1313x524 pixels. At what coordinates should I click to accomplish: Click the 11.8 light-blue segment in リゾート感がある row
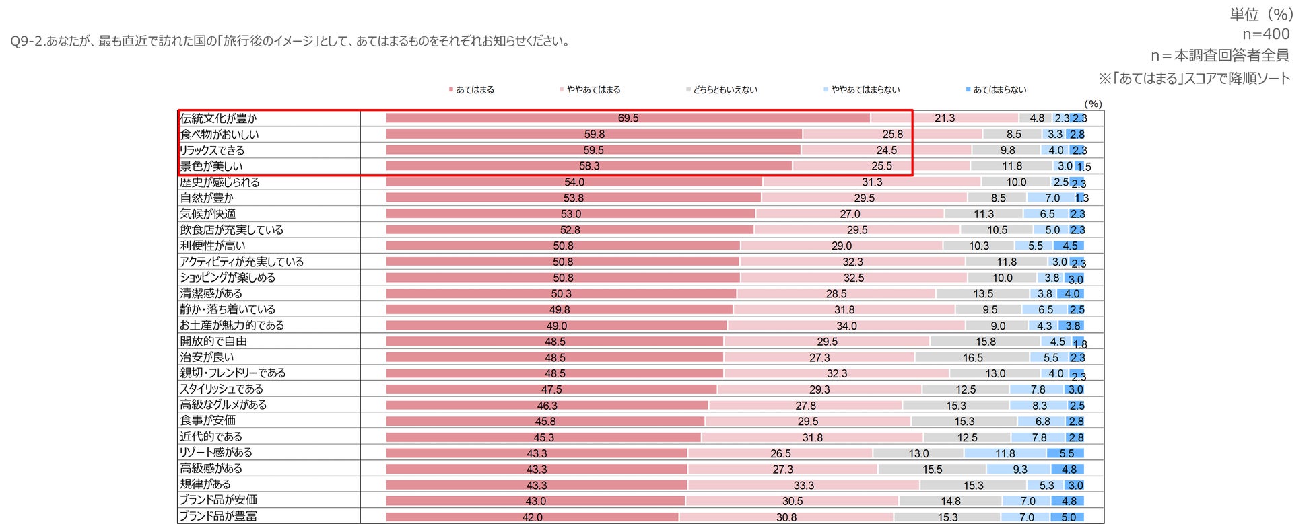[1005, 453]
